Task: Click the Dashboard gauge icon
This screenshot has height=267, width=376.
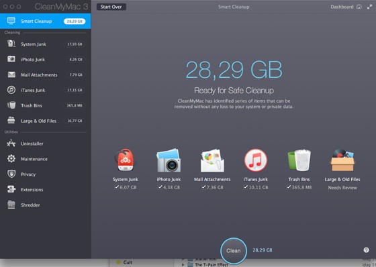Action: [x=359, y=7]
